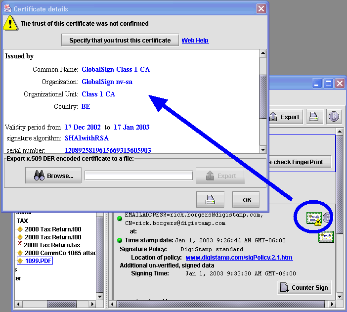Click the Signing Time value Jan 1, 2003 9:33:30 AM
This screenshot has height=312, width=347.
pos(241,273)
